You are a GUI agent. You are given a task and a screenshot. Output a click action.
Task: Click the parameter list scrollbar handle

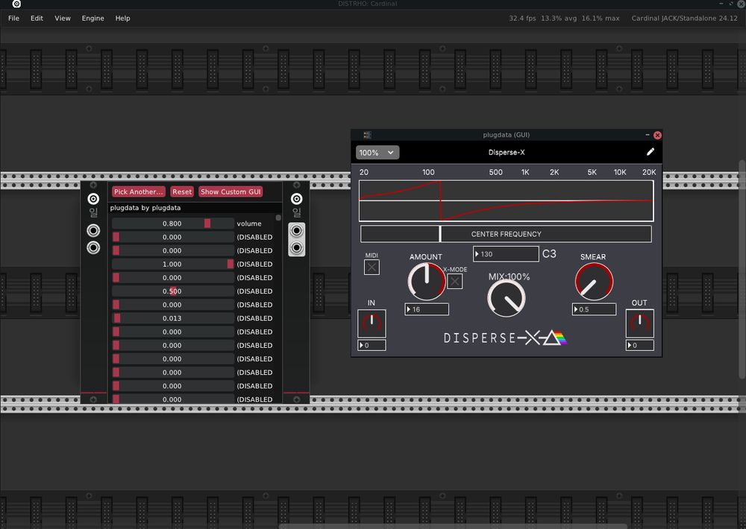[278, 218]
